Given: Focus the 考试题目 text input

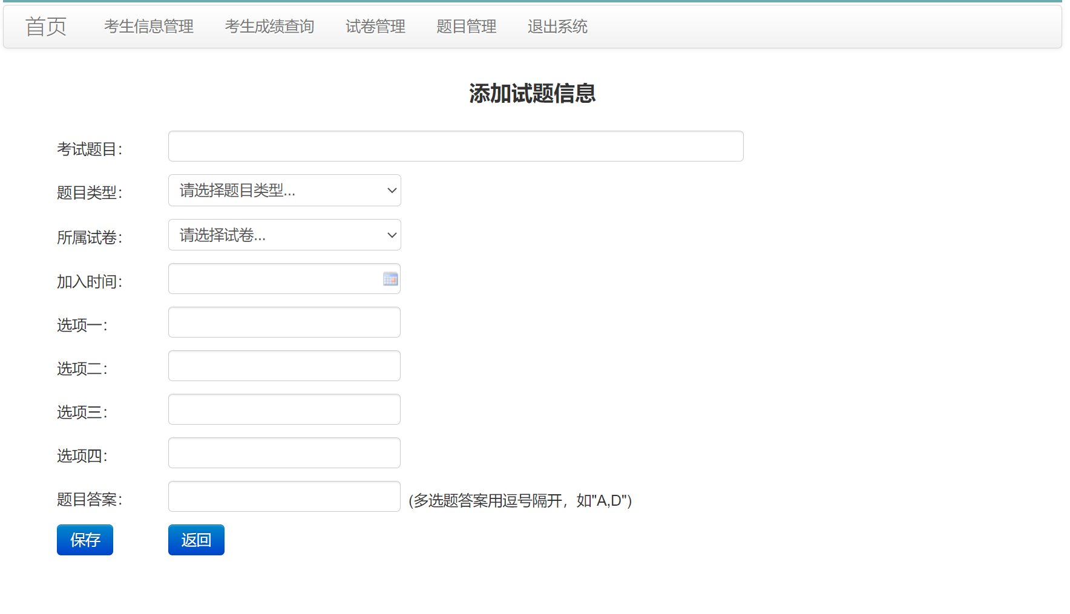Looking at the screenshot, I should [x=456, y=146].
